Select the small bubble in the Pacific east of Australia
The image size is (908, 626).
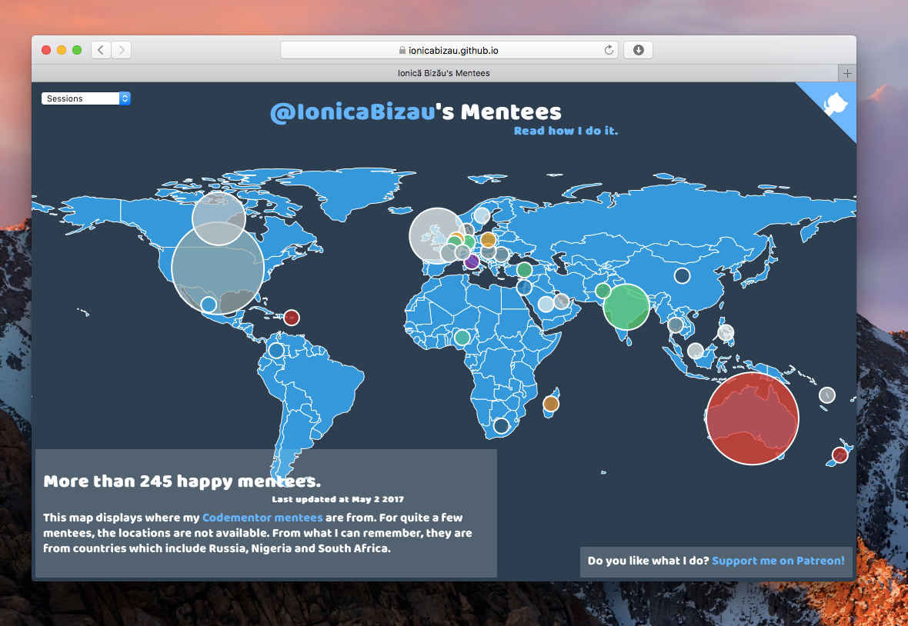pos(827,395)
